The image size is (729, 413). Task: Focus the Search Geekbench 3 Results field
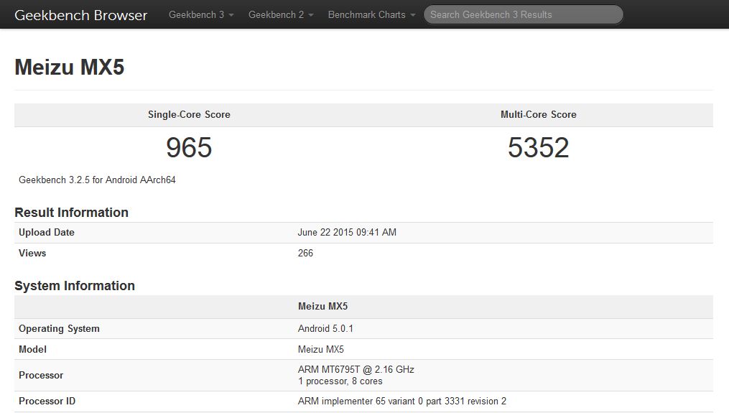[523, 14]
